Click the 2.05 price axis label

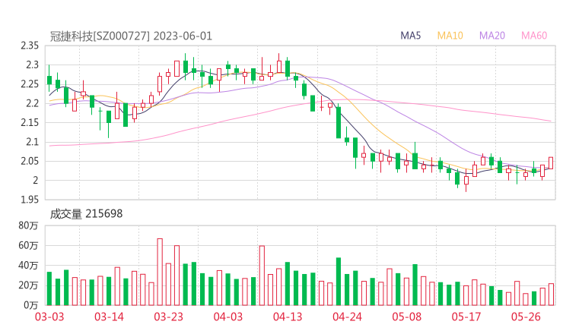tap(30, 161)
